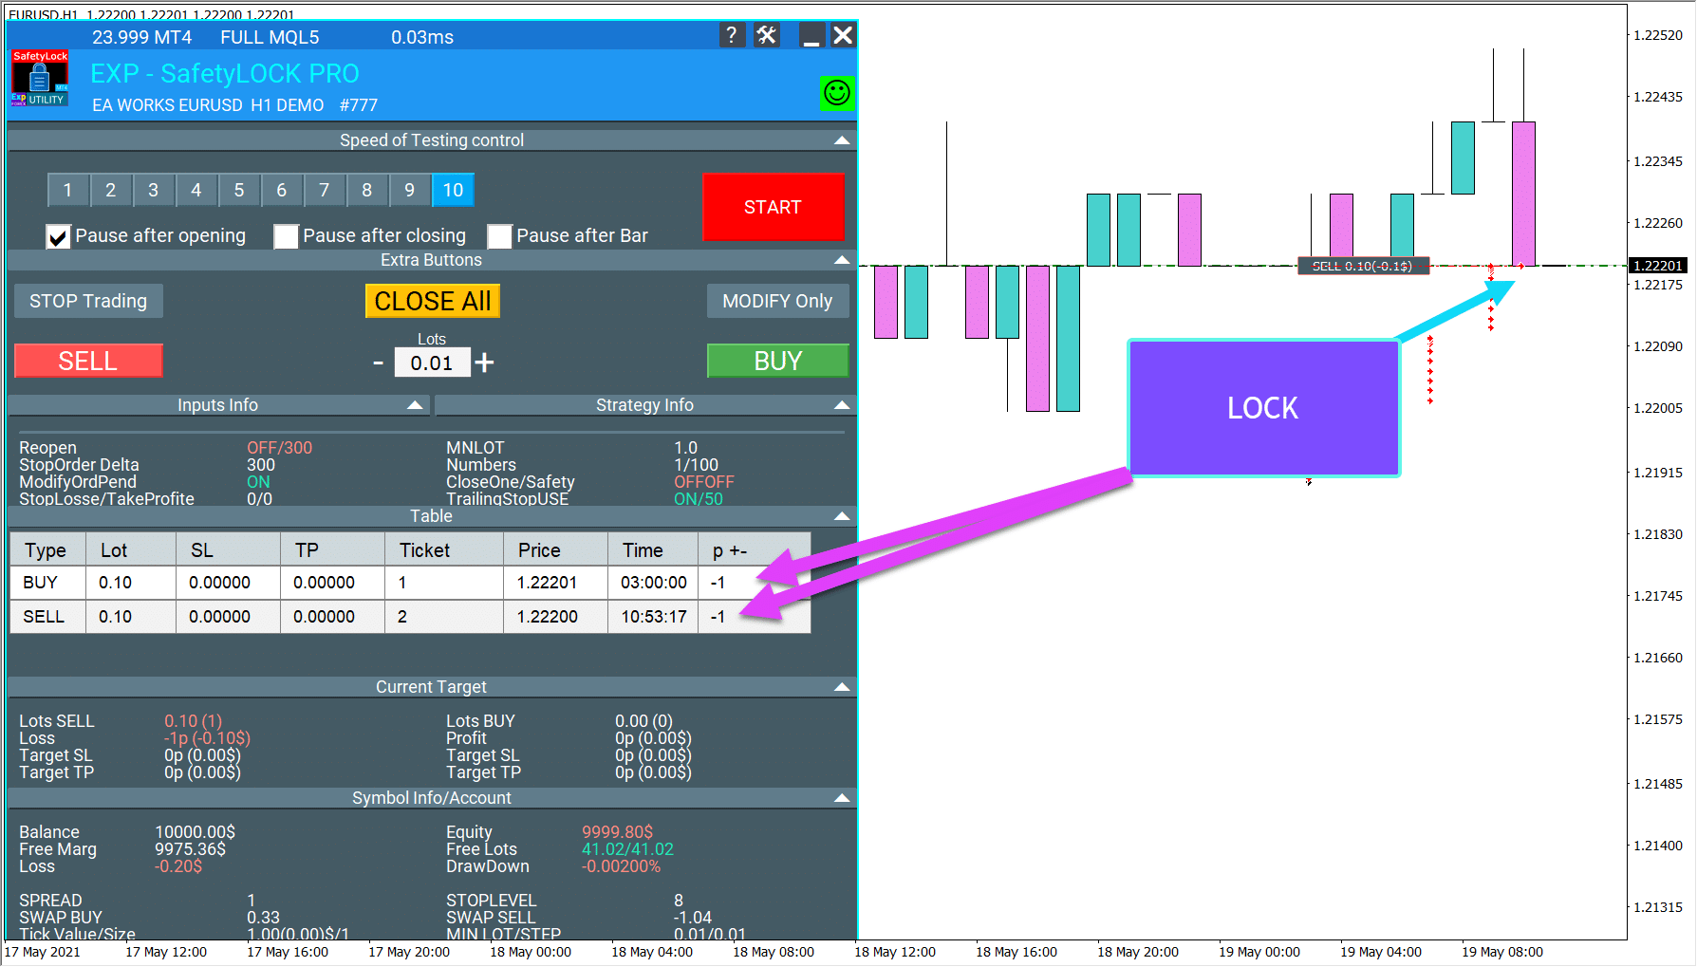Enable the Pause after Bar checkbox
The height and width of the screenshot is (967, 1697).
499,236
